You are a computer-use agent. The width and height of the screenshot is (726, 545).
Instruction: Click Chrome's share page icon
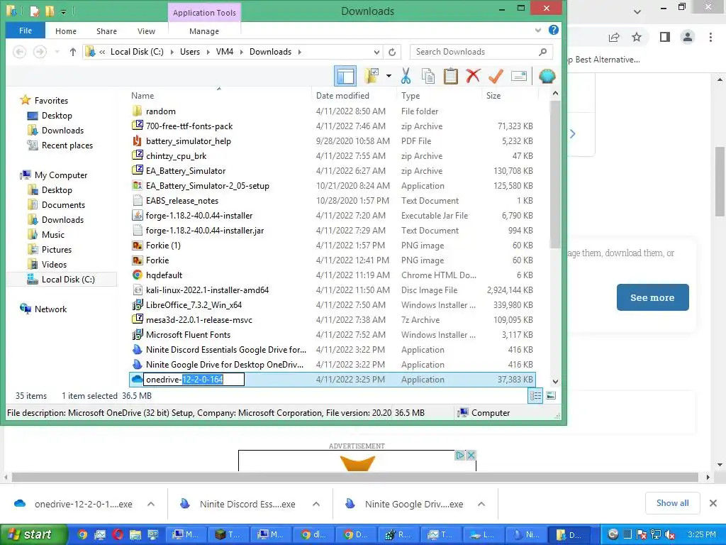pyautogui.click(x=614, y=37)
